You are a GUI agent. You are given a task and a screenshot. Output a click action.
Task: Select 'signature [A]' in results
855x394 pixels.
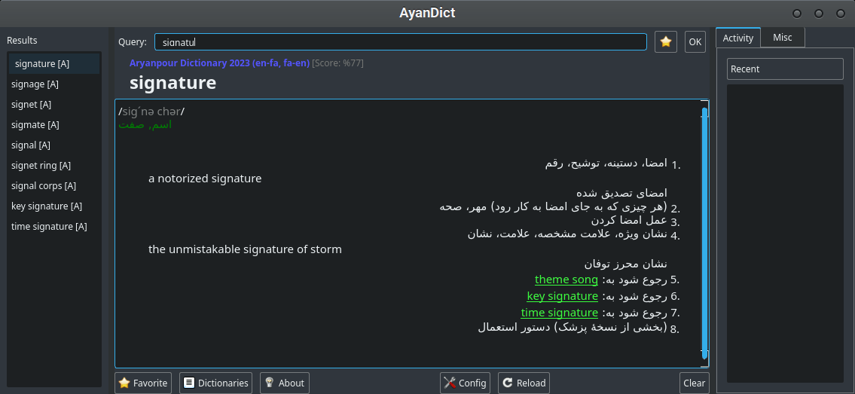click(54, 64)
